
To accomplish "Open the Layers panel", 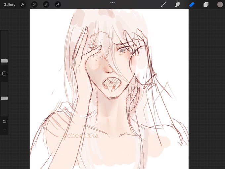I will (x=206, y=5).
